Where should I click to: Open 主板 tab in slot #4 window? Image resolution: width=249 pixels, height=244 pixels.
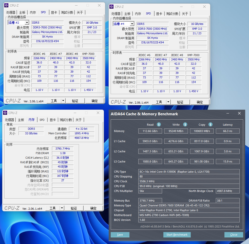[x=127, y=14]
